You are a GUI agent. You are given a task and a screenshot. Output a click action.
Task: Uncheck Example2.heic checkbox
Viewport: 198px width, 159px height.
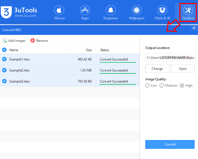[x=4, y=70]
